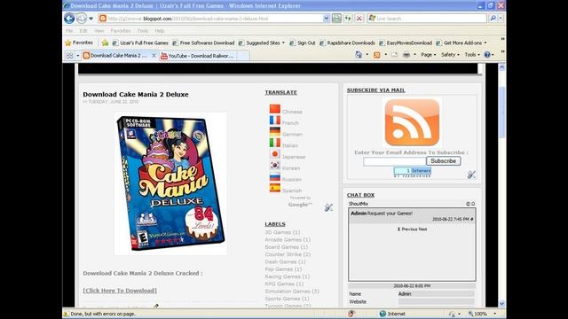The height and width of the screenshot is (319, 568).
Task: Translate page via Japanese flag
Action: click(x=275, y=154)
